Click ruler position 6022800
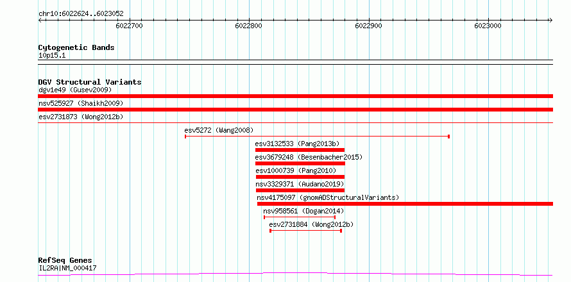Screen dimensions: 571x282 (x=249, y=26)
